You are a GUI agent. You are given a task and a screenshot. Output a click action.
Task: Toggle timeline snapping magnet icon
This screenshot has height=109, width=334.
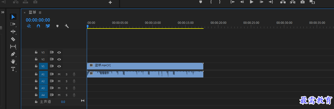click(38, 26)
